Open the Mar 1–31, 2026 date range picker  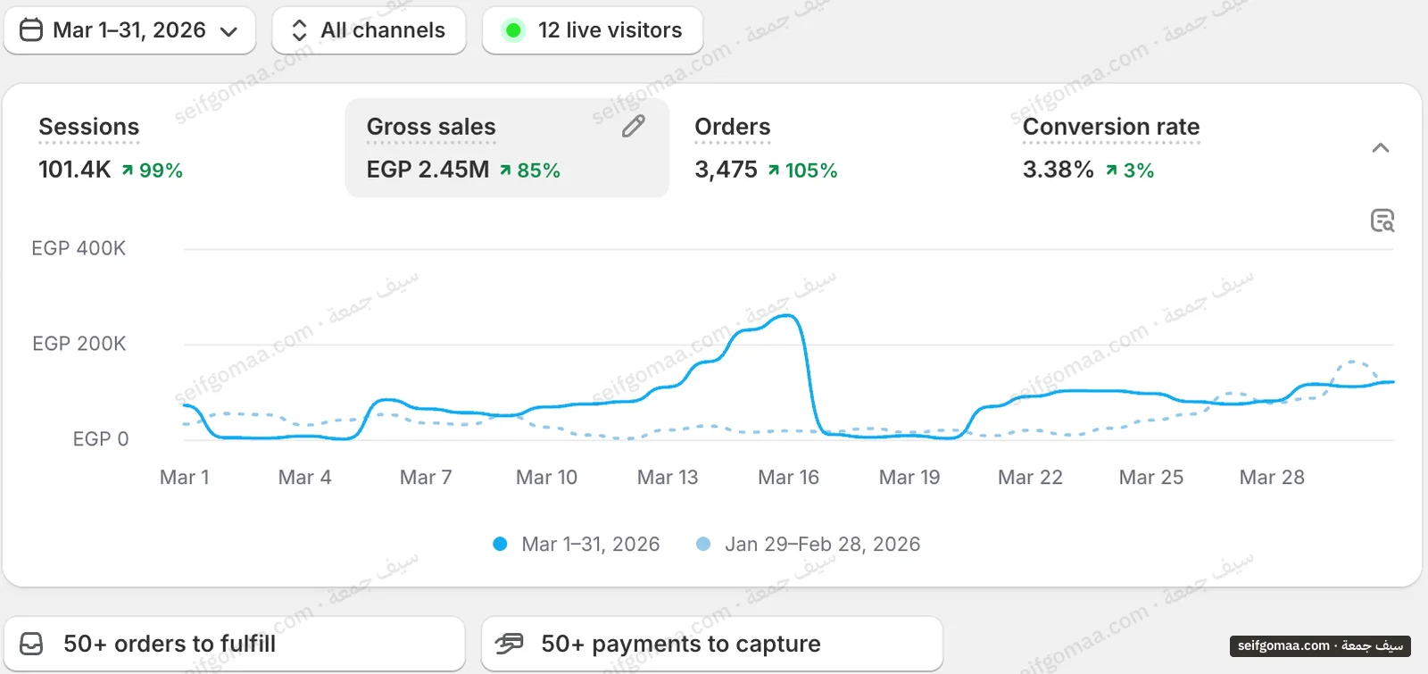pyautogui.click(x=129, y=30)
